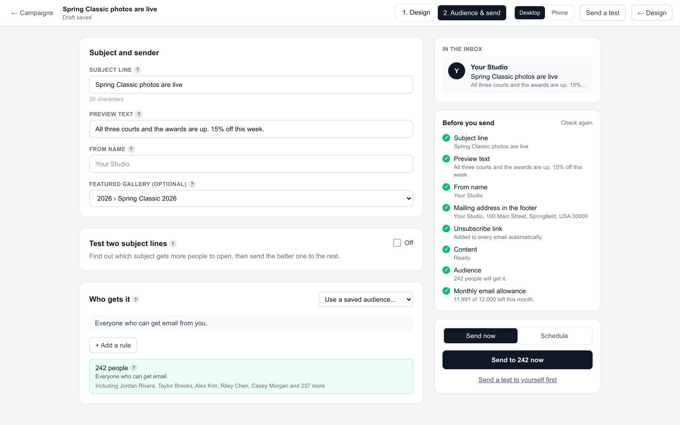Click green check for Mailing address in the footer
The height and width of the screenshot is (425, 680).
coord(446,208)
